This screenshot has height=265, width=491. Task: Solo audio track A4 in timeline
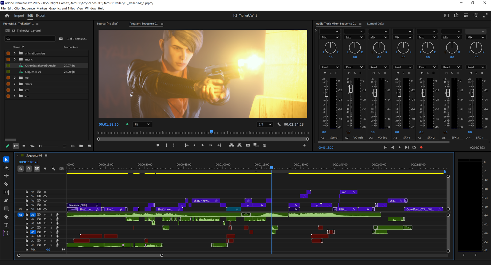(51, 228)
